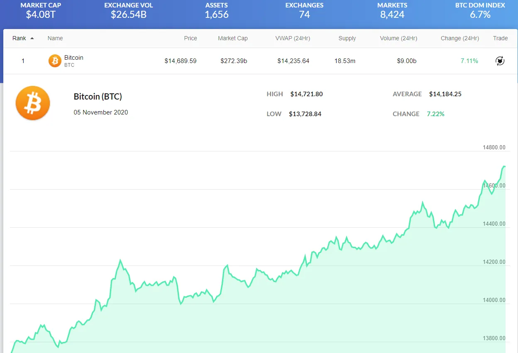Screen dimensions: 518x353
Task: Sort table by Price column header
Action: pos(191,38)
